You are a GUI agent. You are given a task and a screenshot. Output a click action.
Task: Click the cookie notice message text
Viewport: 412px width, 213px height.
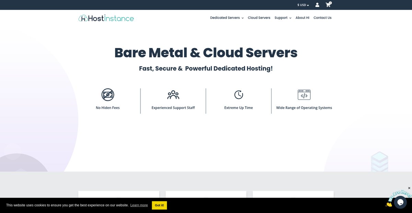pos(67,205)
